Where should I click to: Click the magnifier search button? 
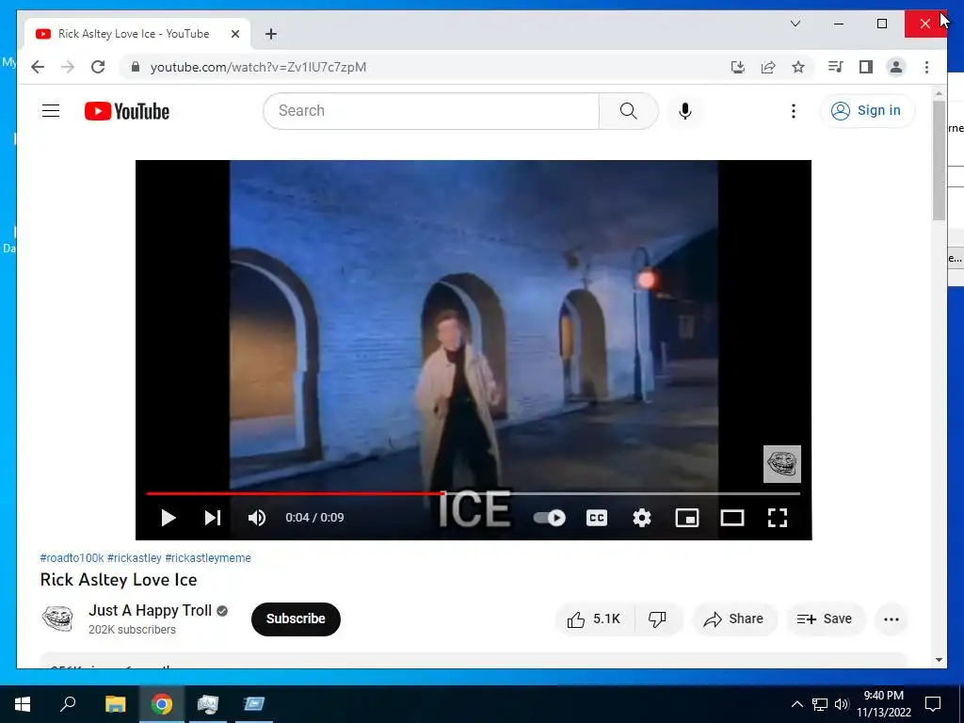pyautogui.click(x=628, y=111)
